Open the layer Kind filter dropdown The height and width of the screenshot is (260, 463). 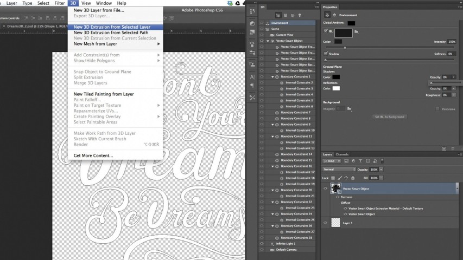[332, 161]
